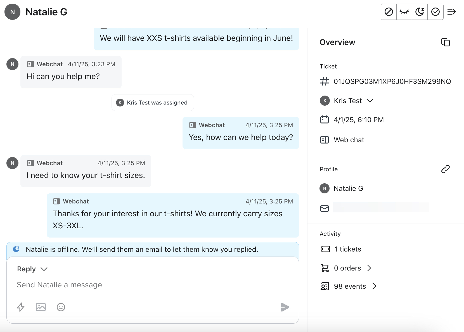
Task: Mark the ticket as resolved
Action: pos(435,12)
